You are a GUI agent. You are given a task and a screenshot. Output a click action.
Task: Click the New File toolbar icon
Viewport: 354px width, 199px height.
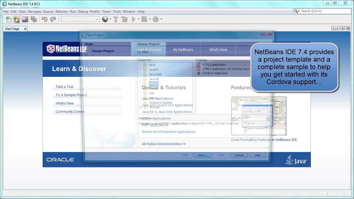[9, 19]
